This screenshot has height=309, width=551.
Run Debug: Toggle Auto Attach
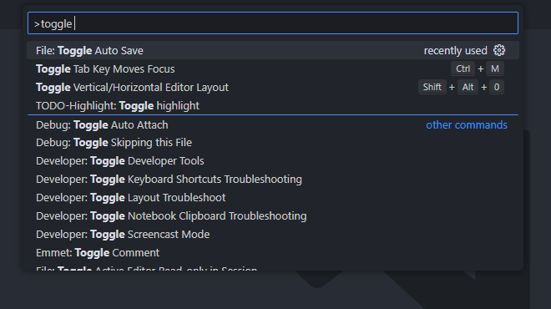click(273, 124)
